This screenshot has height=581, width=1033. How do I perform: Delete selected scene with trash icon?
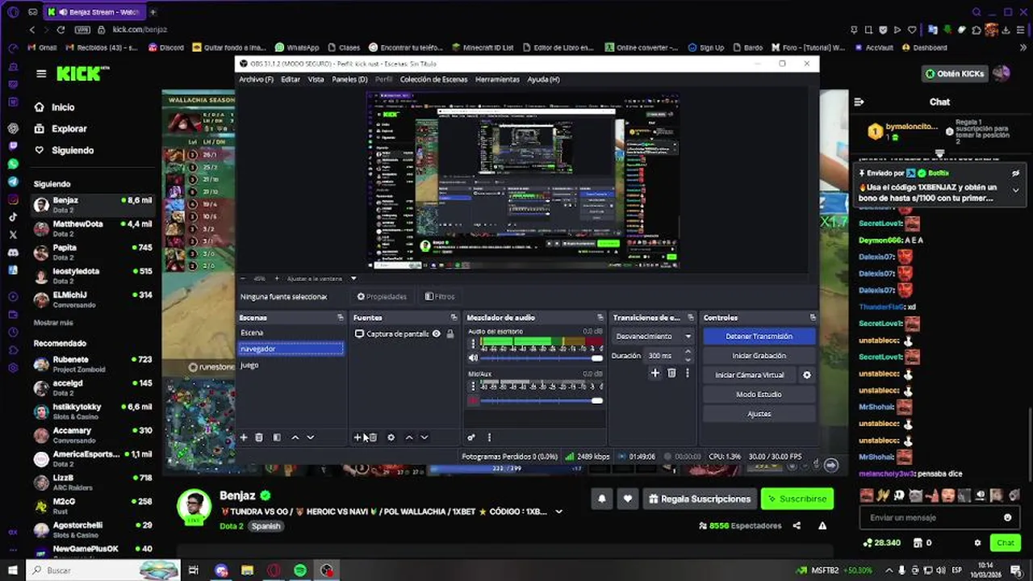click(x=259, y=437)
